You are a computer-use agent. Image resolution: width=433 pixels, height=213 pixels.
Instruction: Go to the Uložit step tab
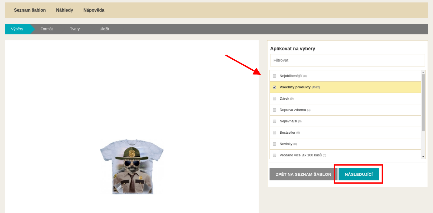coord(104,29)
